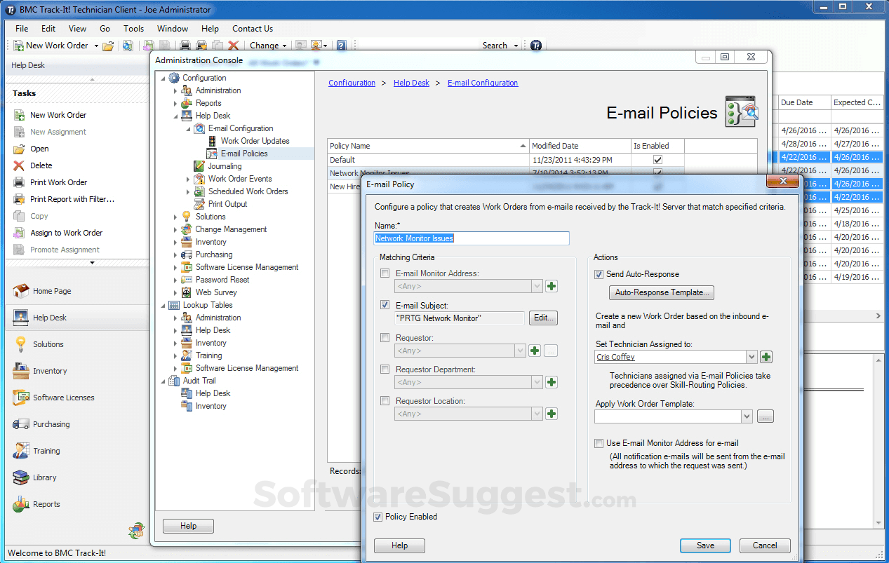The image size is (889, 563).
Task: Open the Apply Work Order Template dropdown
Action: (x=747, y=416)
